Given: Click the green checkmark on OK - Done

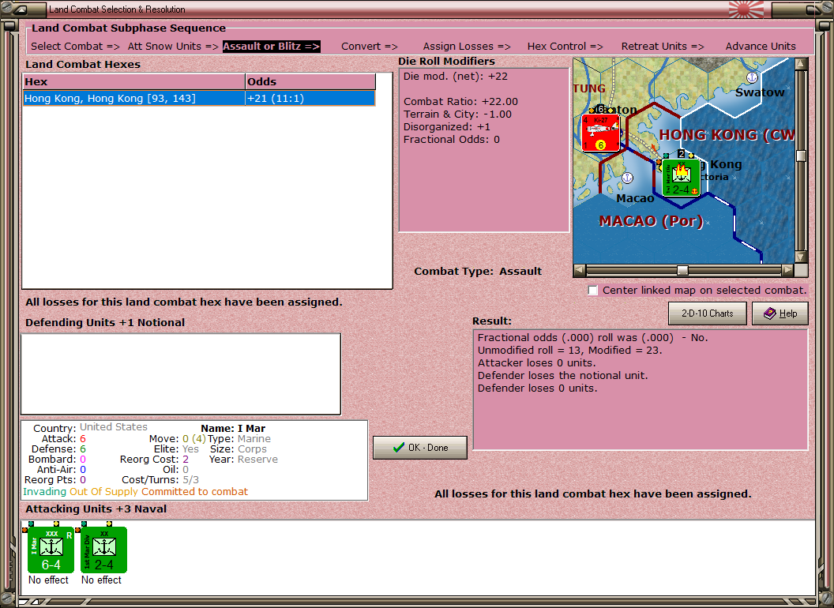Looking at the screenshot, I should (x=398, y=448).
